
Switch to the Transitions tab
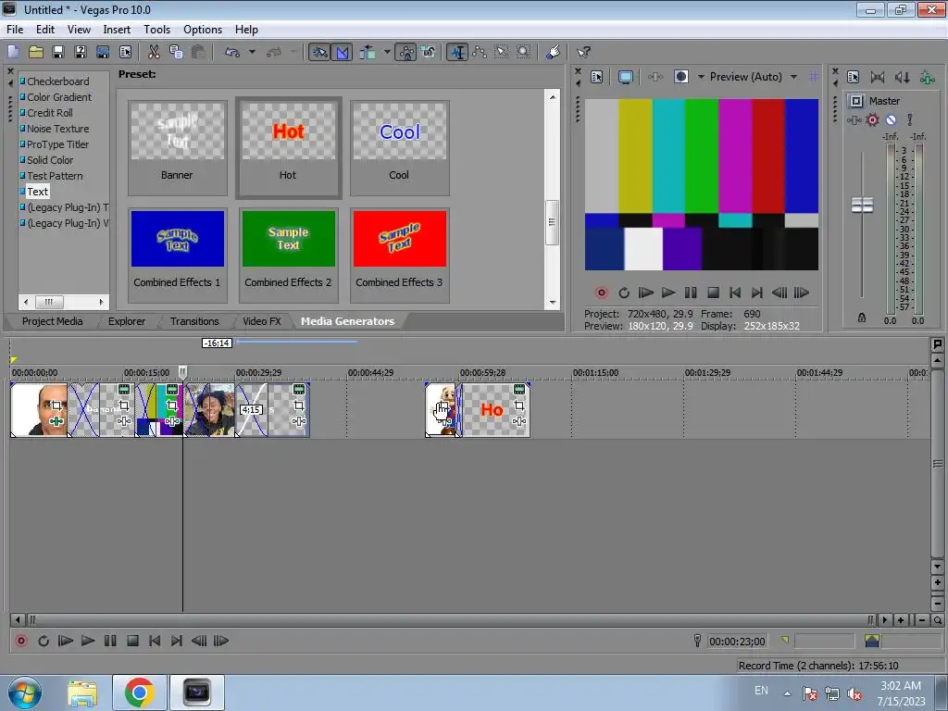[194, 321]
